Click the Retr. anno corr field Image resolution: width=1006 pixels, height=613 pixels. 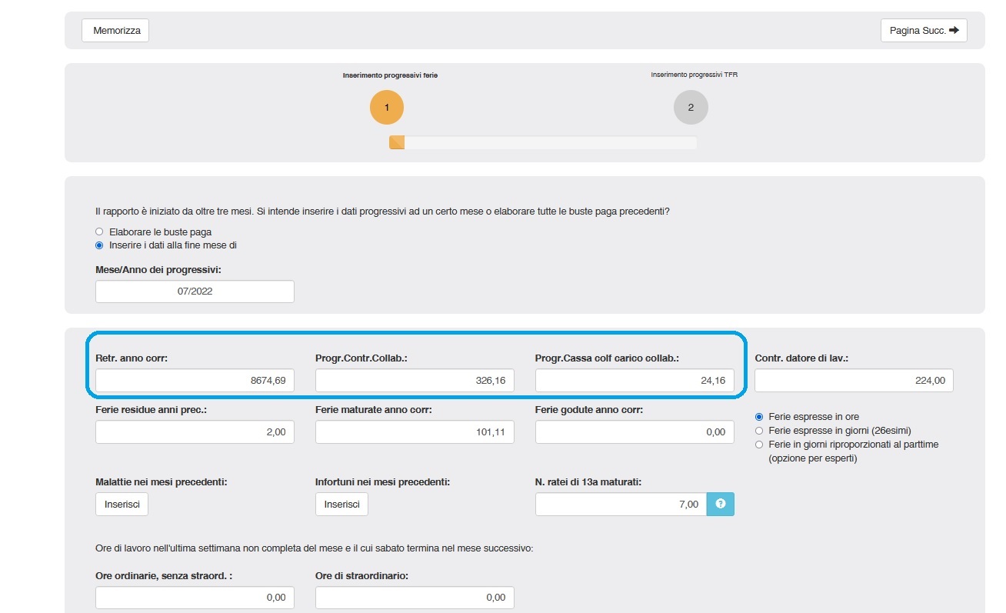(195, 381)
